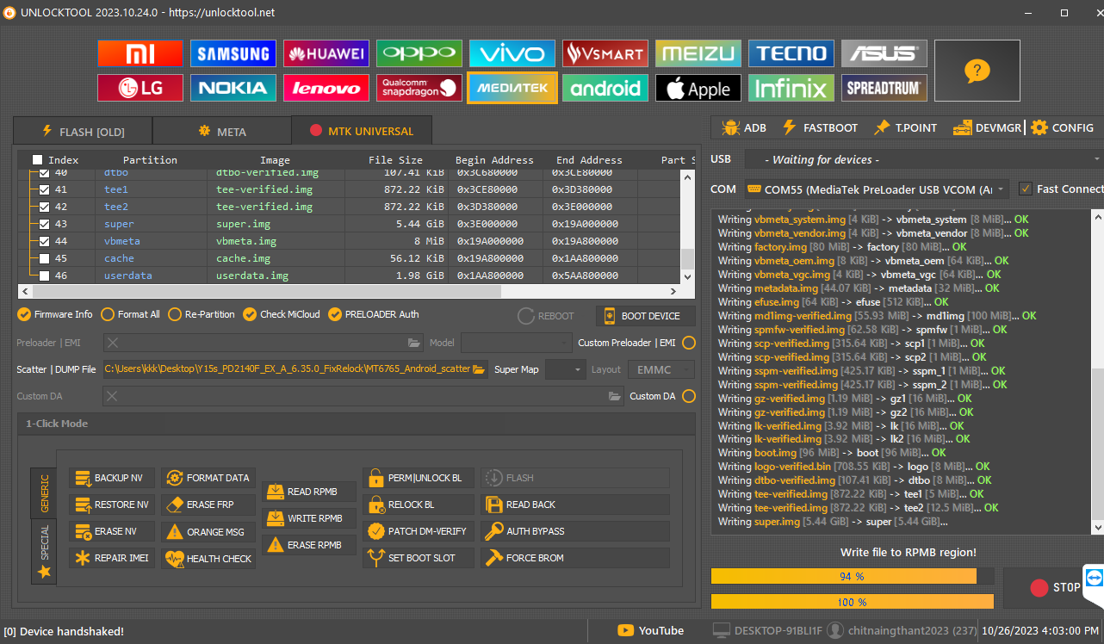Expand USB Waiting for devices dropdown
The height and width of the screenshot is (644, 1104).
tap(923, 159)
